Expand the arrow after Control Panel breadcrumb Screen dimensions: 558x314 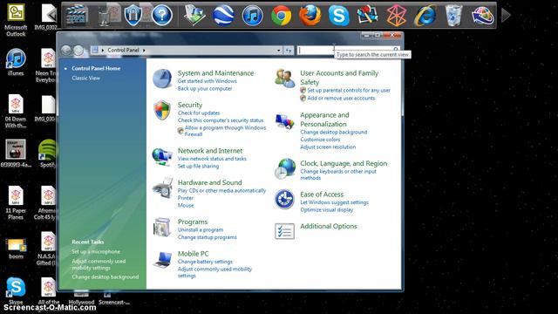[x=144, y=51]
